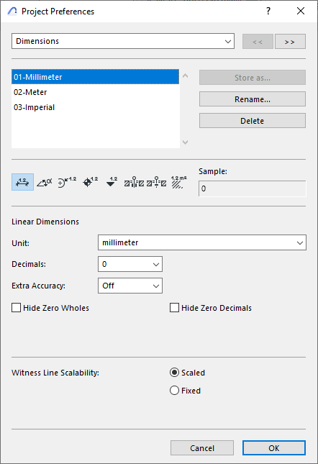318x464 pixels.
Task: Open the Decimals dropdown
Action: click(x=130, y=264)
